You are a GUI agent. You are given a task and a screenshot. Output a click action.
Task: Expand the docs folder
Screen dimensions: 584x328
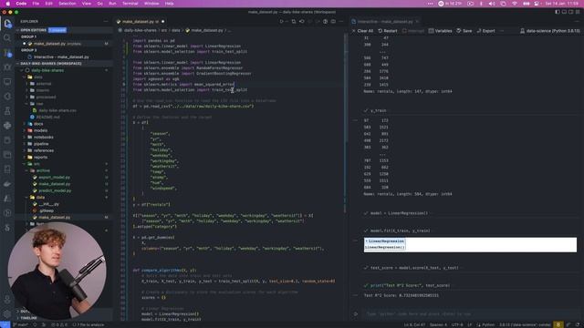[38, 124]
